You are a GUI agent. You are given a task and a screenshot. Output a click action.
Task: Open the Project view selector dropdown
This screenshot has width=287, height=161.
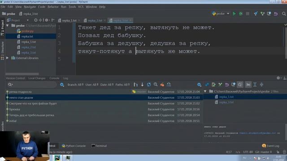pyautogui.click(x=18, y=20)
